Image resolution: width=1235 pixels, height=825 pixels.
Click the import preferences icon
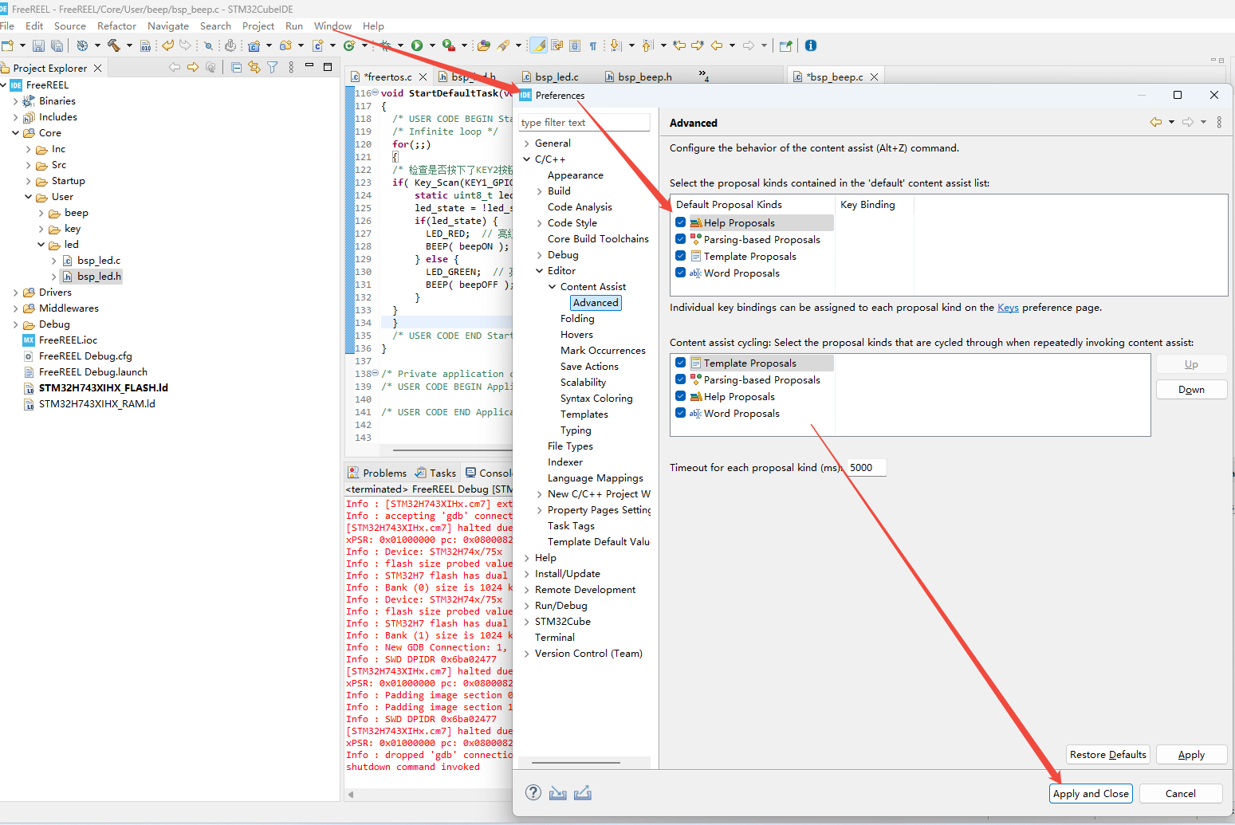click(x=558, y=792)
